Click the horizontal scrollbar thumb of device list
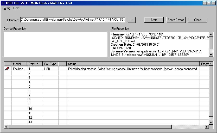The image size is (217, 133). pyautogui.click(x=90, y=126)
